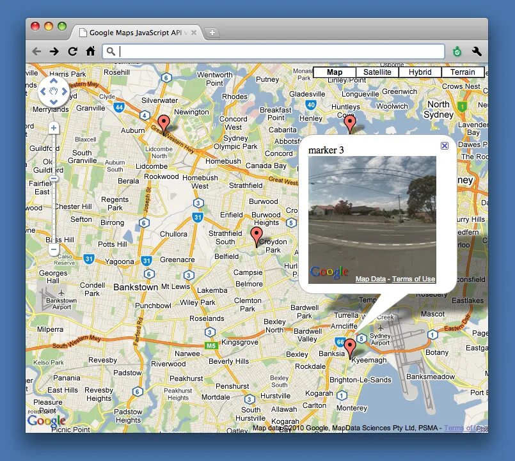
Task: Click the Hurstville map label
Action: point(275,396)
